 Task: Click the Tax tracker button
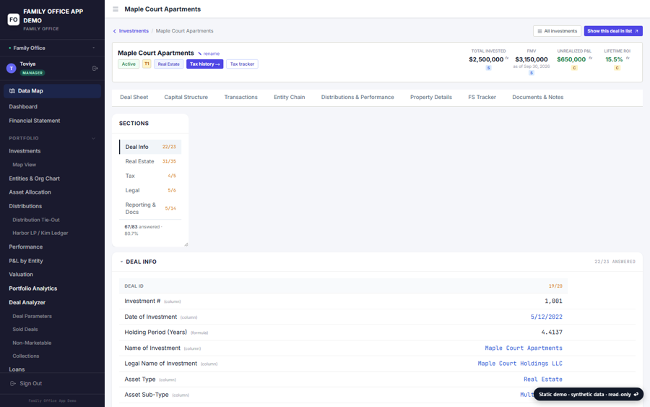pyautogui.click(x=242, y=64)
